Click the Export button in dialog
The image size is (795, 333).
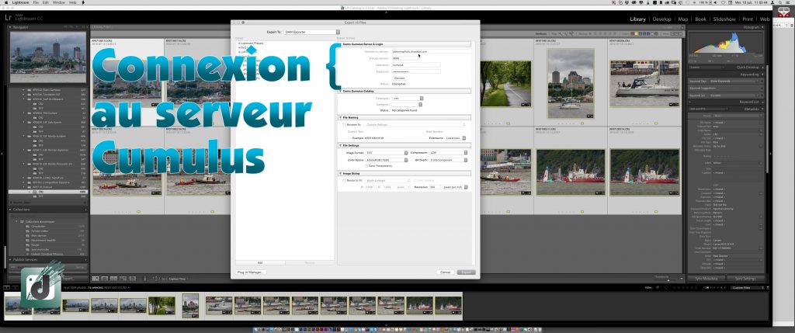tap(466, 272)
